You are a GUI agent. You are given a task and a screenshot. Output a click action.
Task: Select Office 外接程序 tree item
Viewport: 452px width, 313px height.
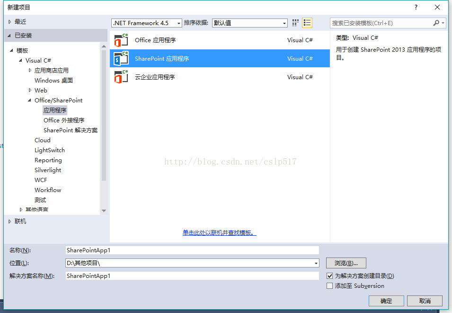tap(64, 120)
